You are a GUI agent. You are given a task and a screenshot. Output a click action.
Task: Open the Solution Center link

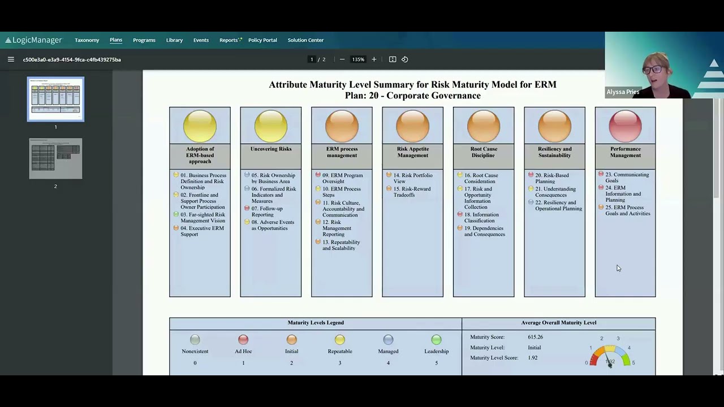pyautogui.click(x=305, y=40)
